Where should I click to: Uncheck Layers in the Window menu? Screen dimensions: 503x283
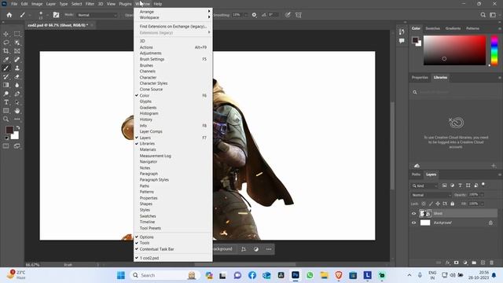point(173,138)
